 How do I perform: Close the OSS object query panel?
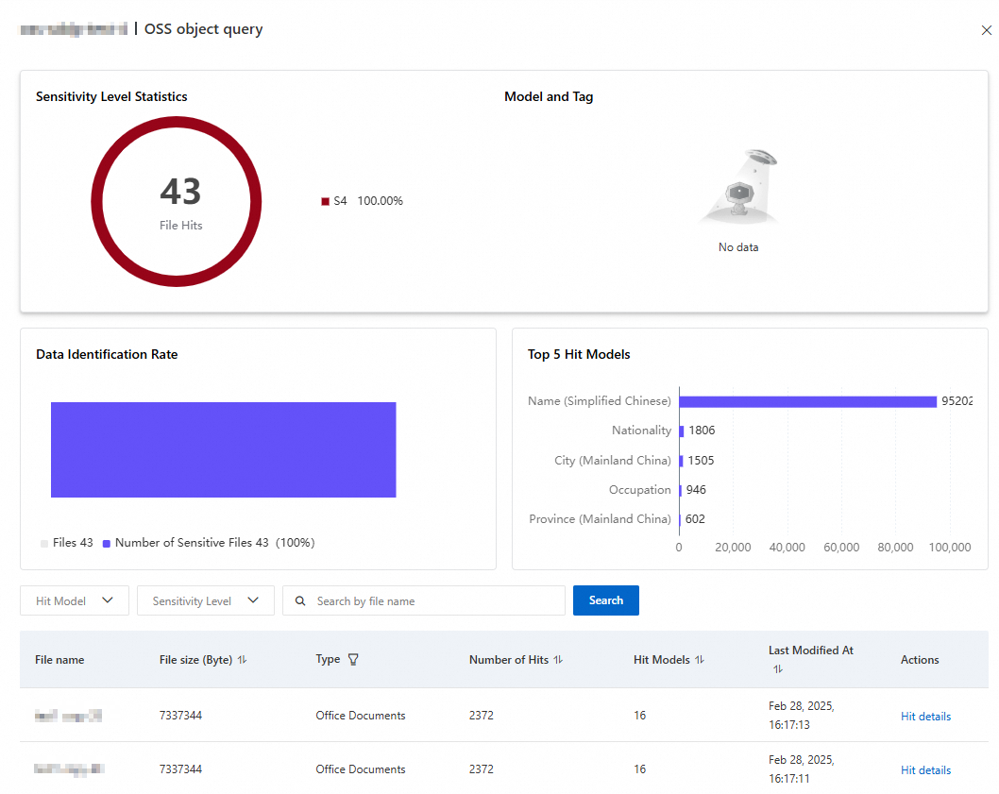click(987, 30)
